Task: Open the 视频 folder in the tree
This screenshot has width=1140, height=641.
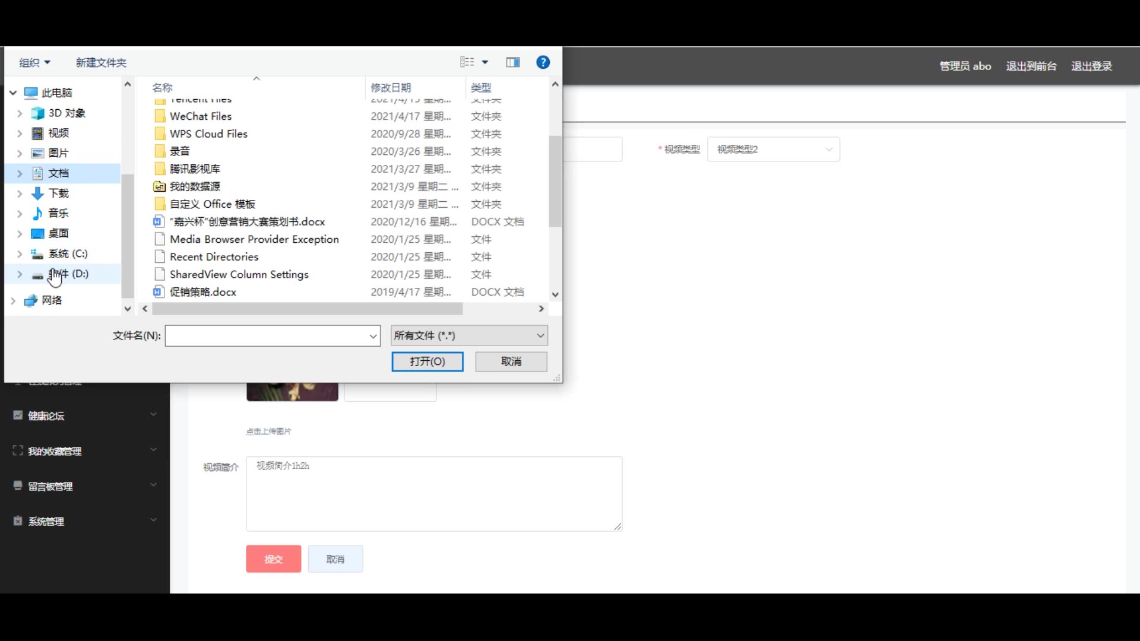Action: (x=58, y=133)
